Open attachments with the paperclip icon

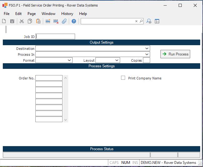pos(64,21)
